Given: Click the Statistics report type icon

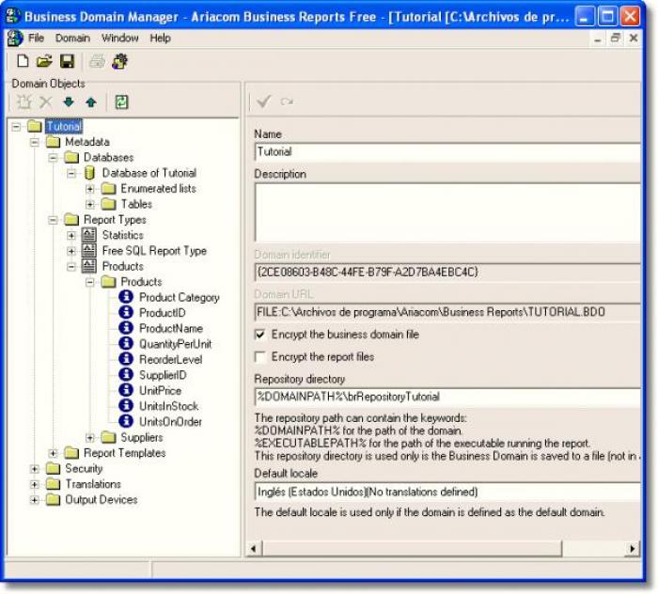Looking at the screenshot, I should tap(89, 235).
